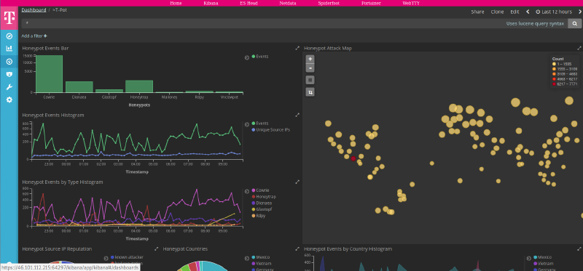Click the map zoom out minus button
The image size is (583, 271).
coord(310,68)
